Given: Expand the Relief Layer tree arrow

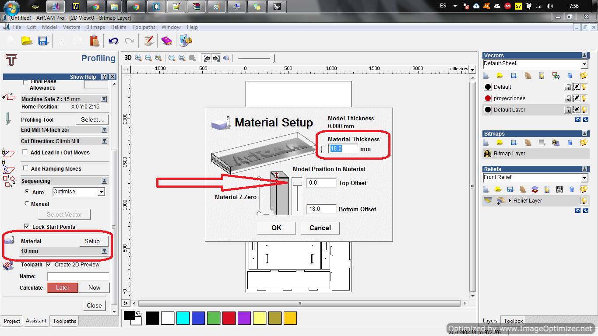Looking at the screenshot, I should 510,201.
